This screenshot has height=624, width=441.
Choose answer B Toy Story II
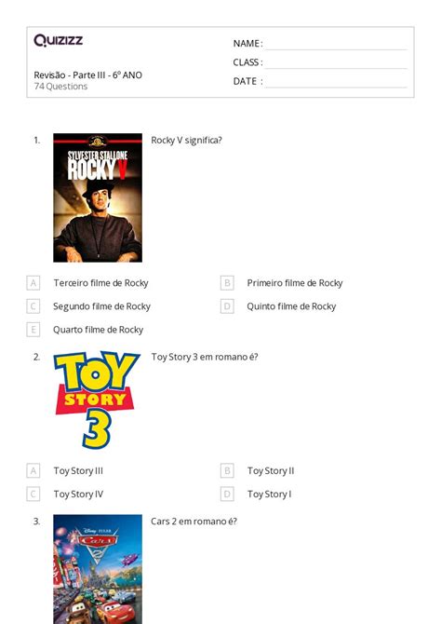pos(227,470)
